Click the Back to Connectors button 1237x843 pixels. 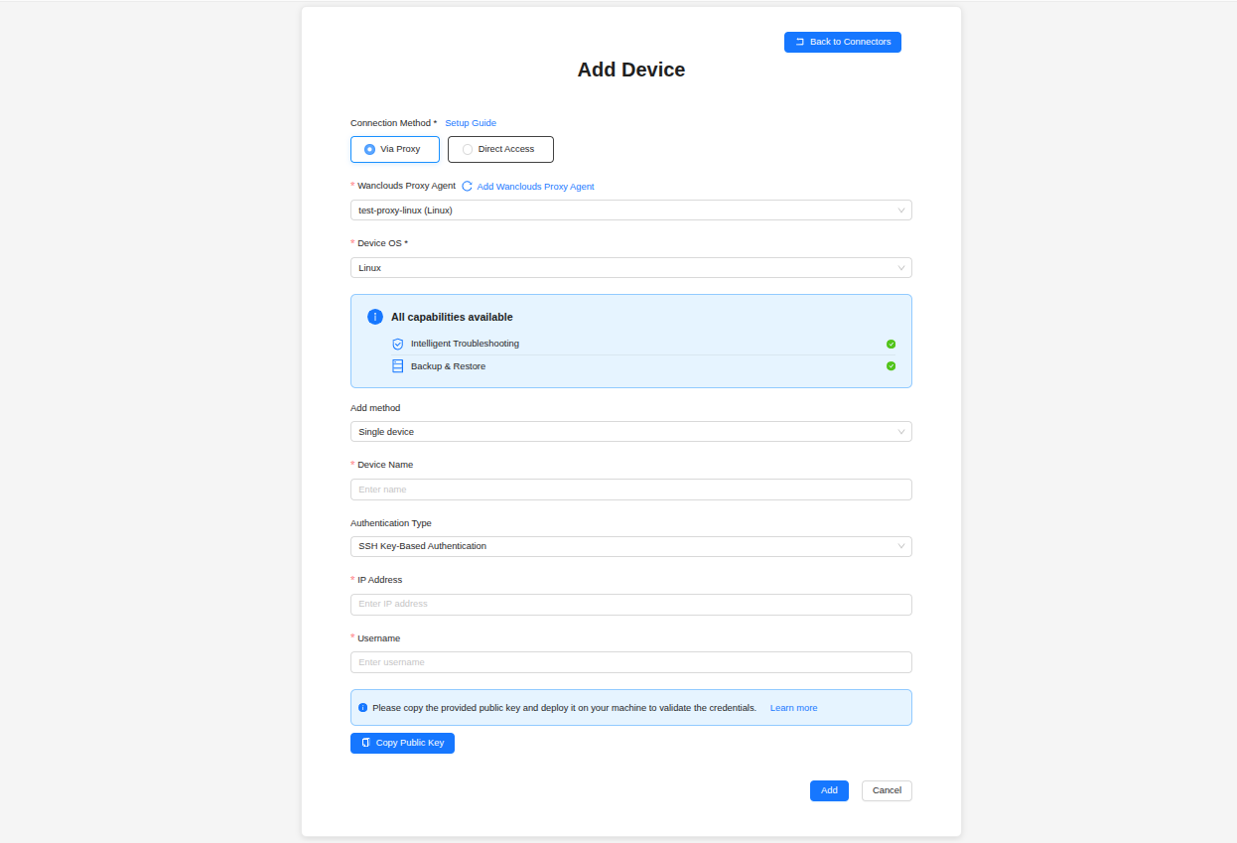(x=843, y=42)
